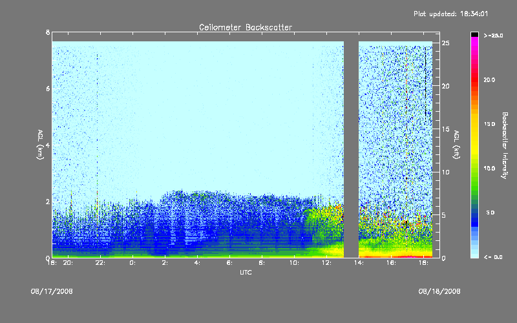Pick the red band of the colorbar

click(x=474, y=79)
